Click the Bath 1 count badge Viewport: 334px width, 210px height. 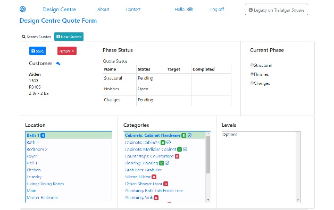43,135
